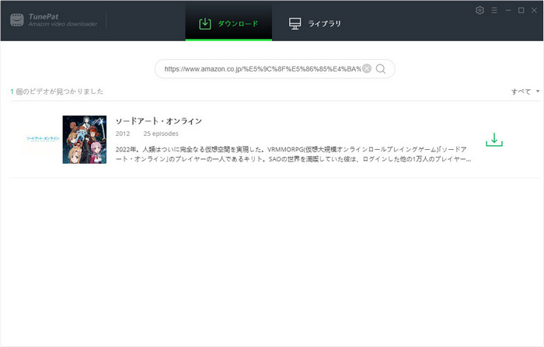Click the series description starting 2022年
544x347 pixels.
click(x=293, y=154)
